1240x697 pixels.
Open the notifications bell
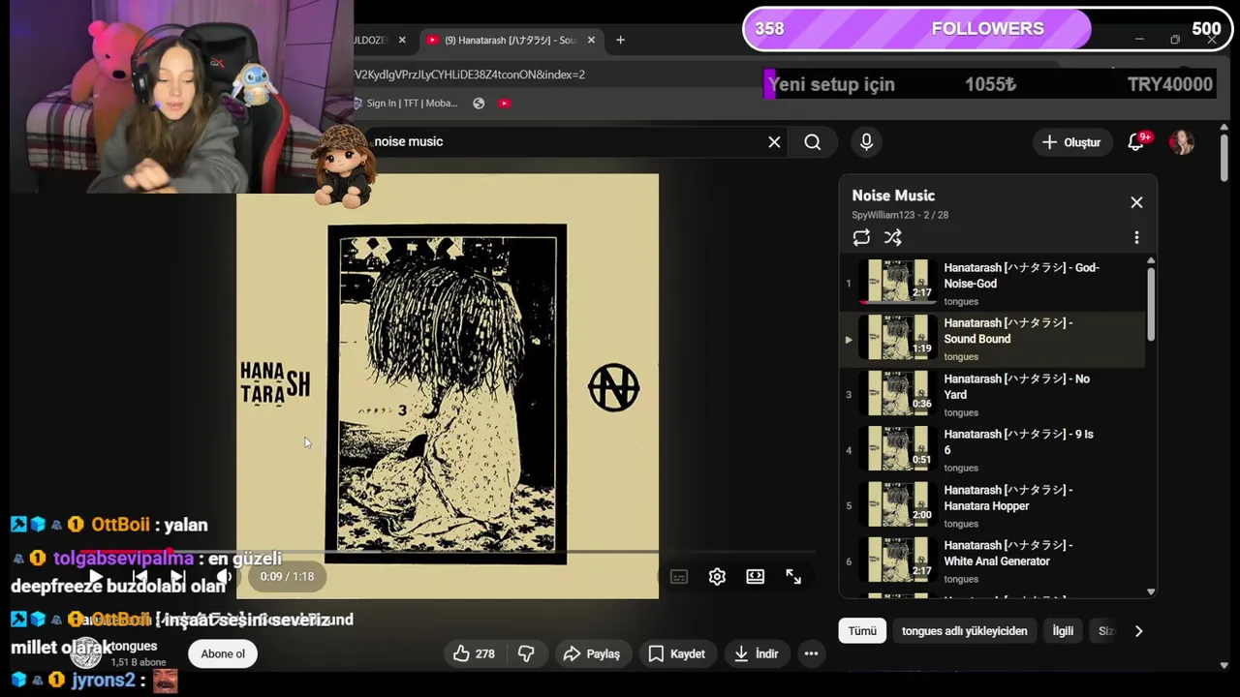pyautogui.click(x=1137, y=142)
